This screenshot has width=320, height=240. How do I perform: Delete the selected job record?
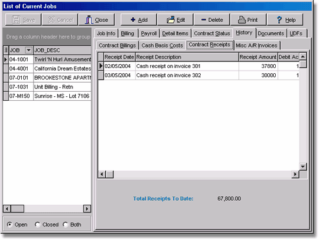(212, 20)
